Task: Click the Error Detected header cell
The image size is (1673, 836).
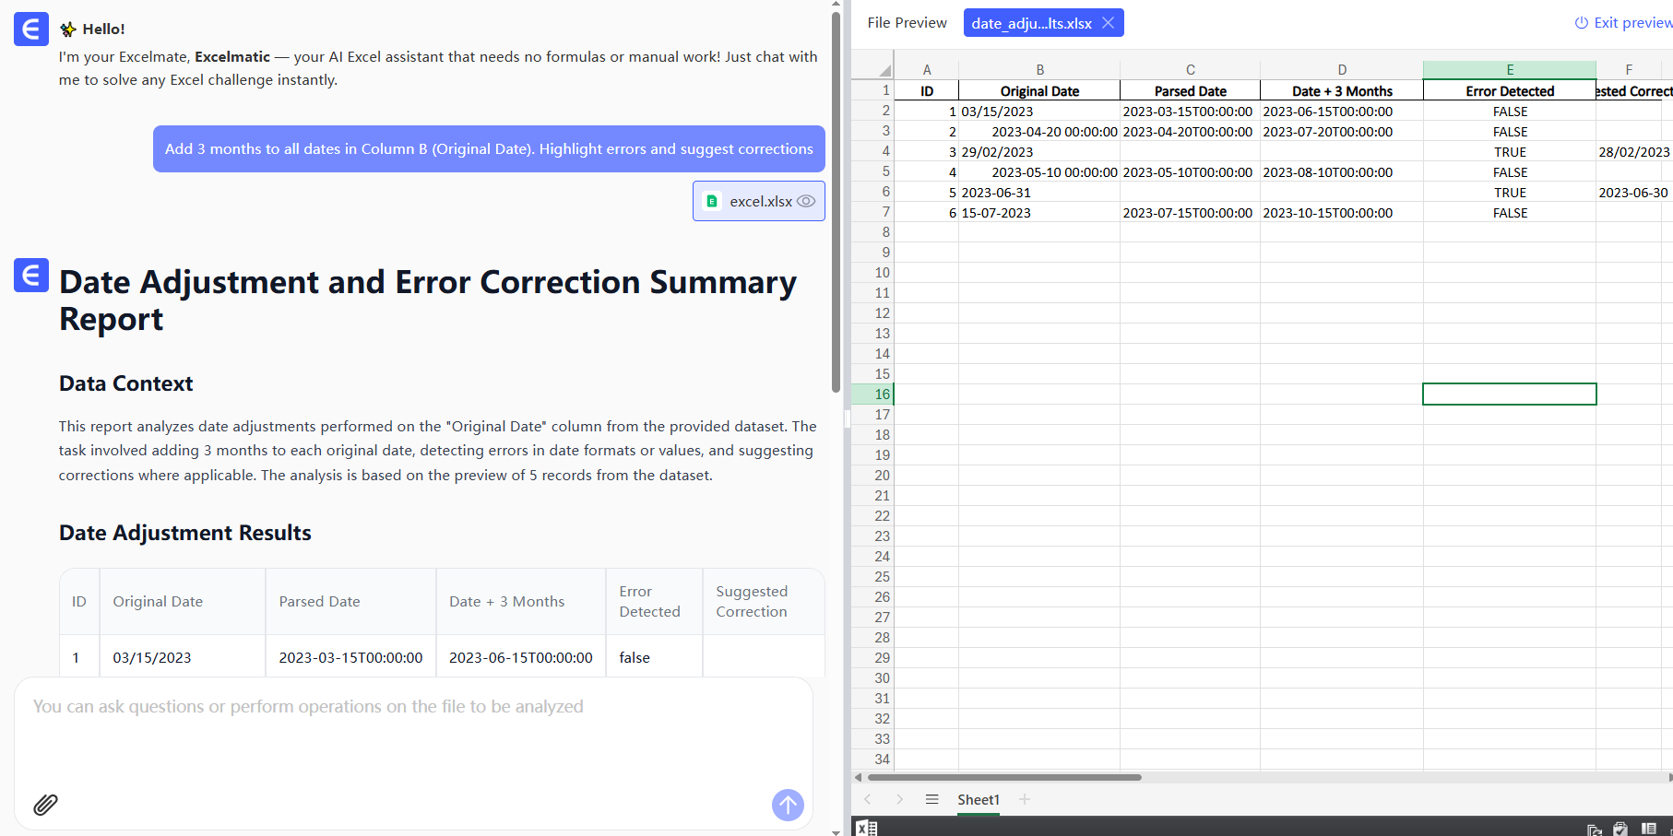Action: pos(1509,91)
